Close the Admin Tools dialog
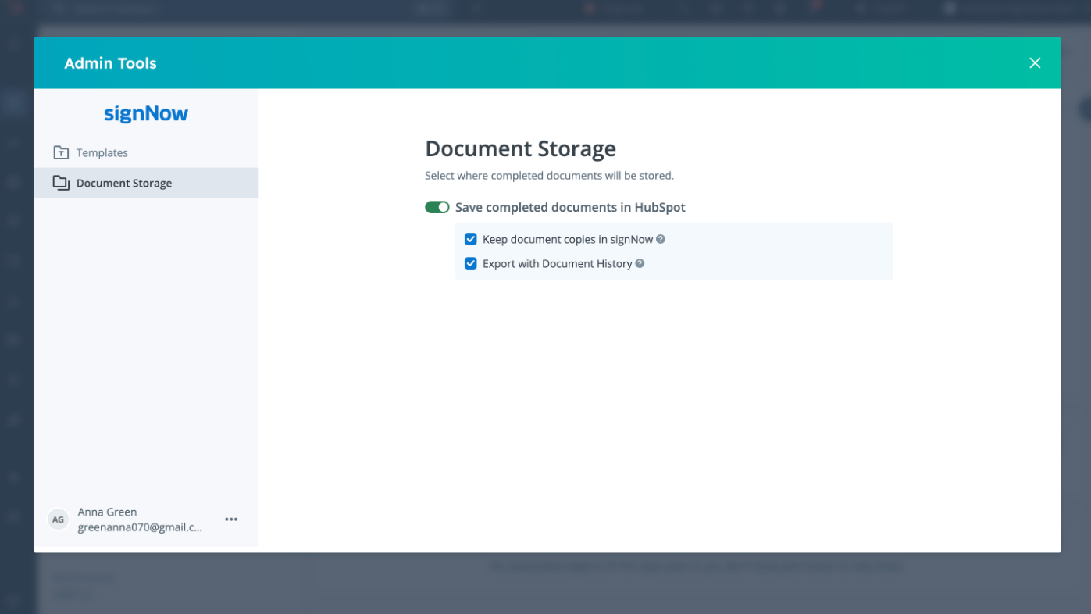Viewport: 1091px width, 614px height. [1035, 62]
